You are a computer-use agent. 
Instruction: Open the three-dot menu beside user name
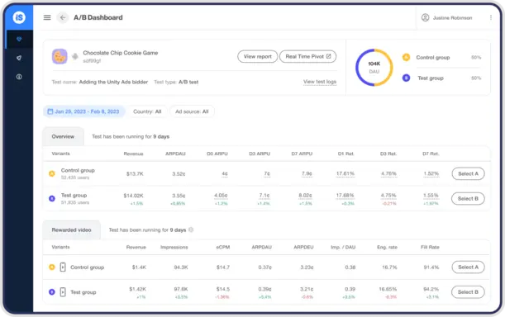click(490, 17)
